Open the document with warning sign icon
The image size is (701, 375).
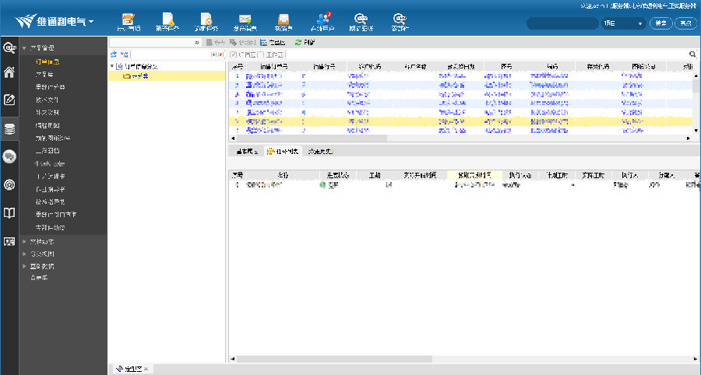(167, 19)
